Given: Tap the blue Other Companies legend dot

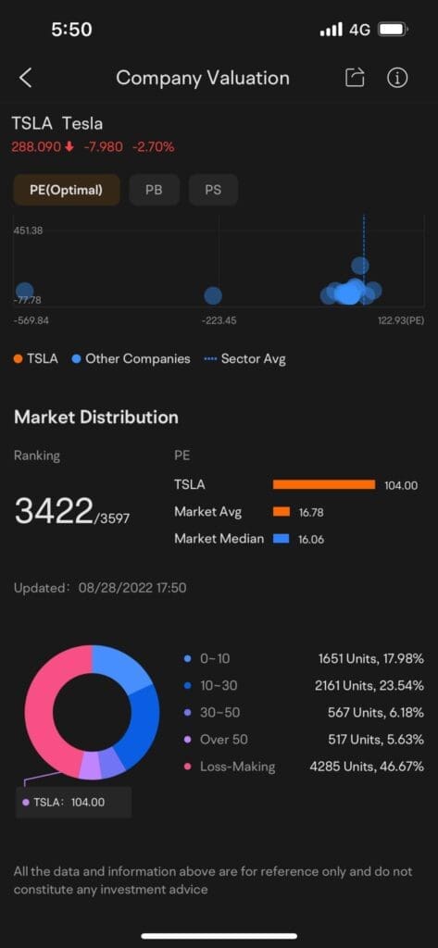Looking at the screenshot, I should pos(76,359).
